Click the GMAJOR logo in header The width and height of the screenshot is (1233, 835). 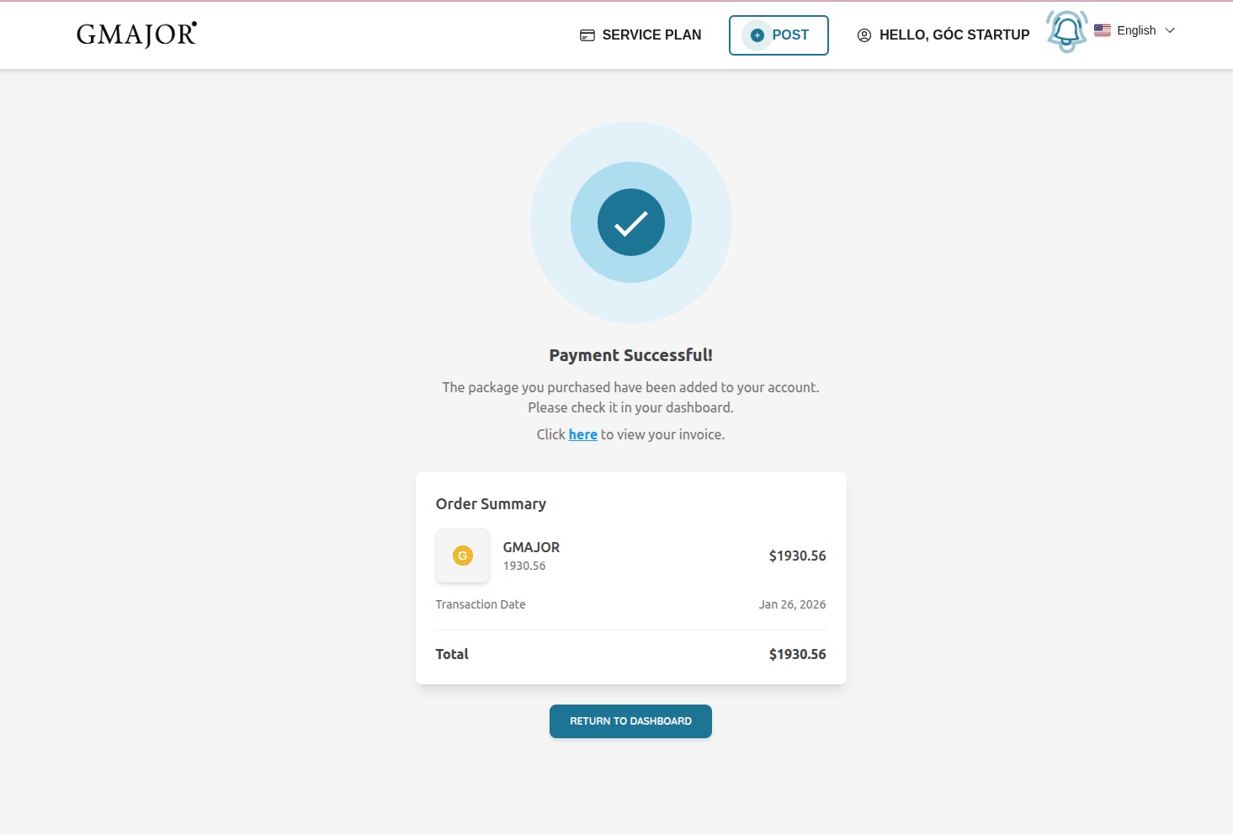pos(136,35)
